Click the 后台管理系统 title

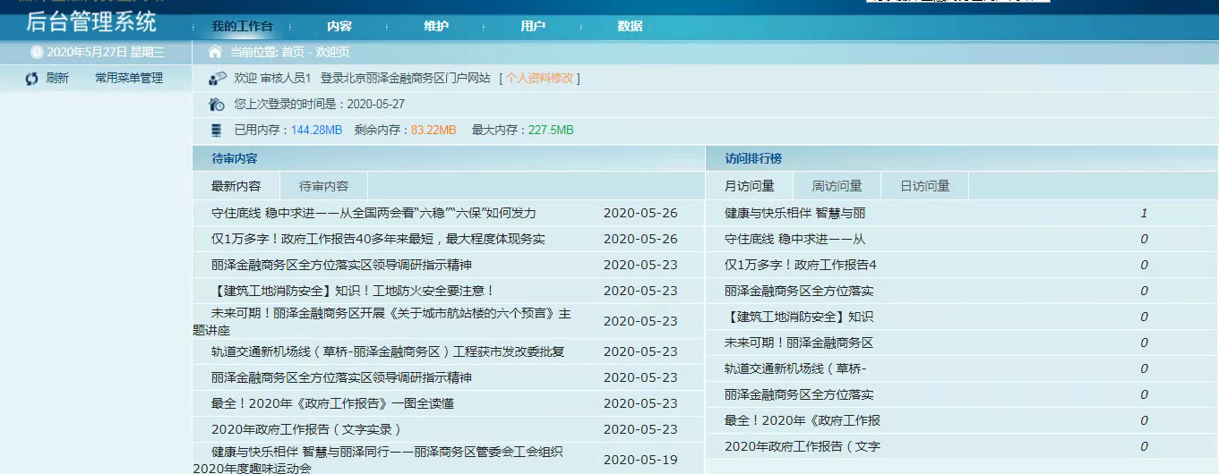tap(91, 22)
